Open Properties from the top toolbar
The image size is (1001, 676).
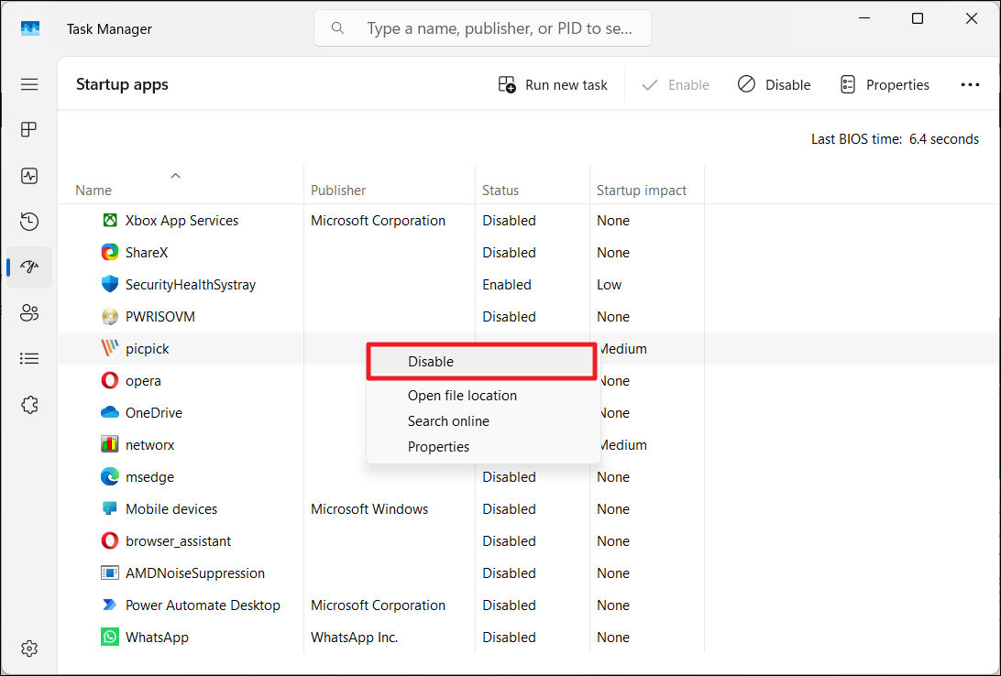(885, 85)
